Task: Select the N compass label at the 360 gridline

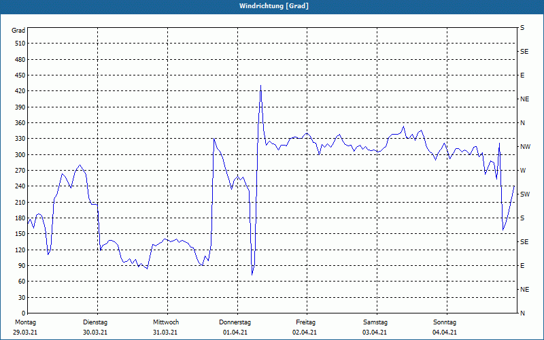Action: 522,123
